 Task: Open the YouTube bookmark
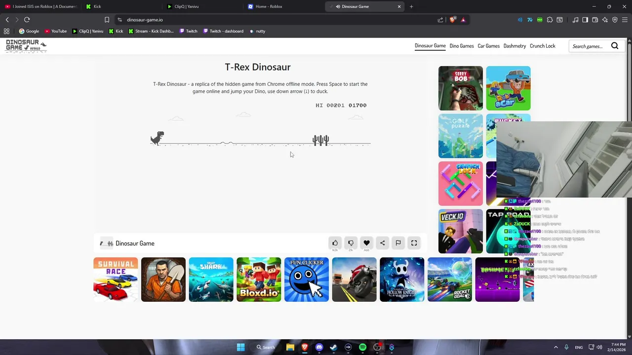coord(55,31)
